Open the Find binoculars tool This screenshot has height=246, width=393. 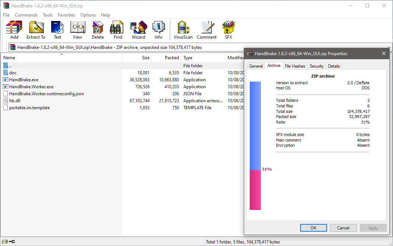tap(117, 27)
